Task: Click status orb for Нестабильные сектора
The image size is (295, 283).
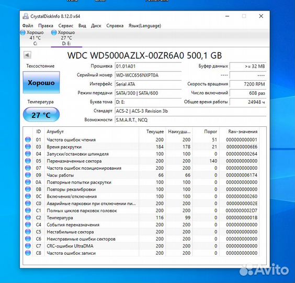Action: point(28,232)
